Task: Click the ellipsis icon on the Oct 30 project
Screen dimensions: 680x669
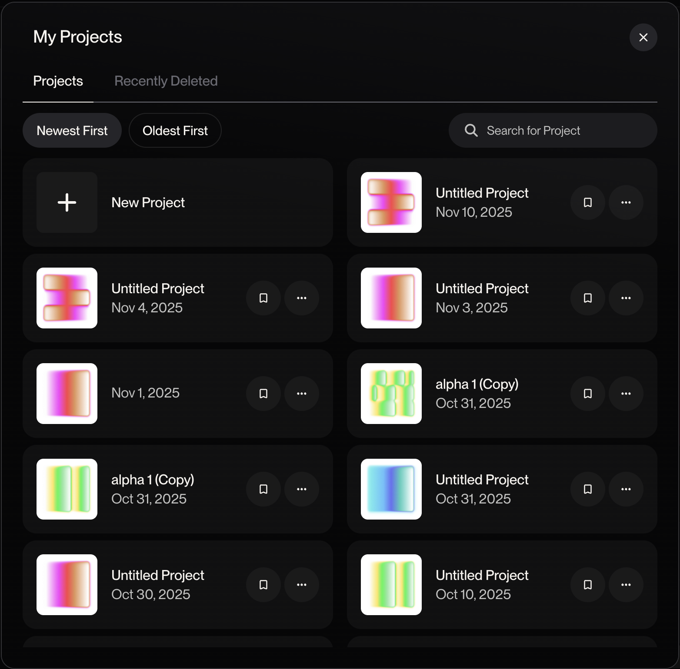Action: point(301,585)
